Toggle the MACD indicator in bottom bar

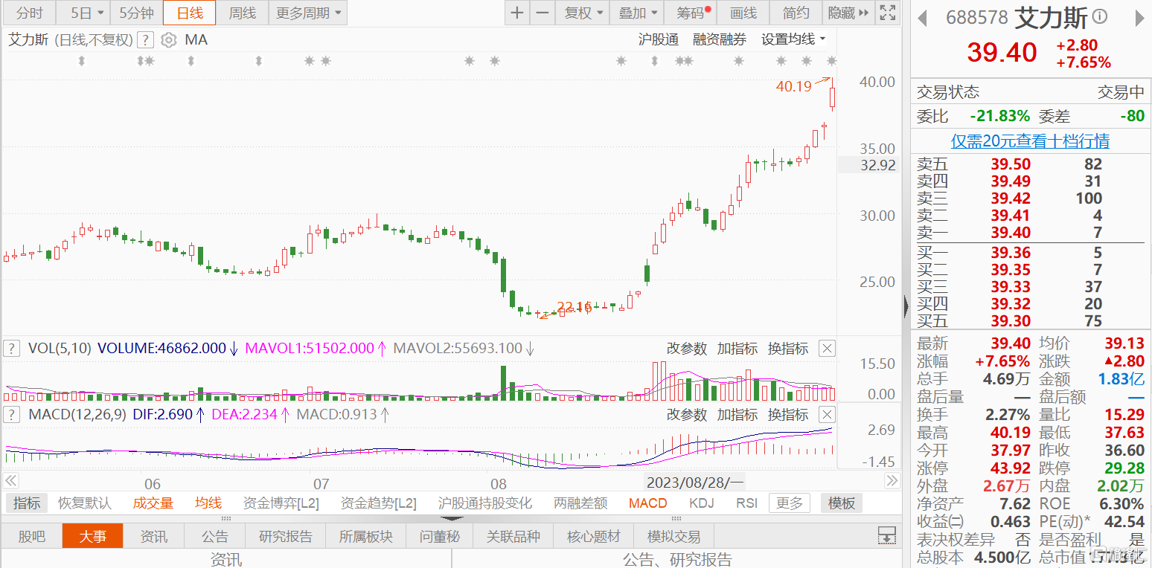click(x=648, y=503)
